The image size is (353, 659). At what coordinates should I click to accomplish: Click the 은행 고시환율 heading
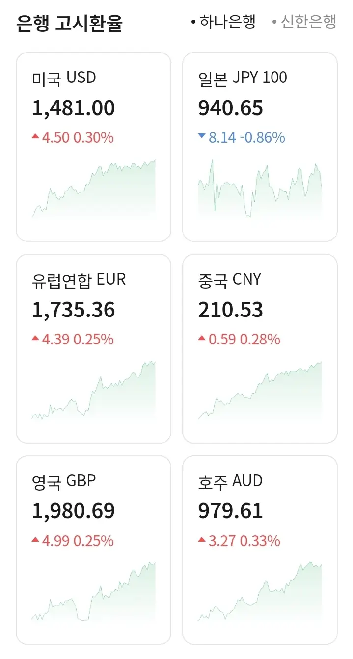(x=69, y=23)
